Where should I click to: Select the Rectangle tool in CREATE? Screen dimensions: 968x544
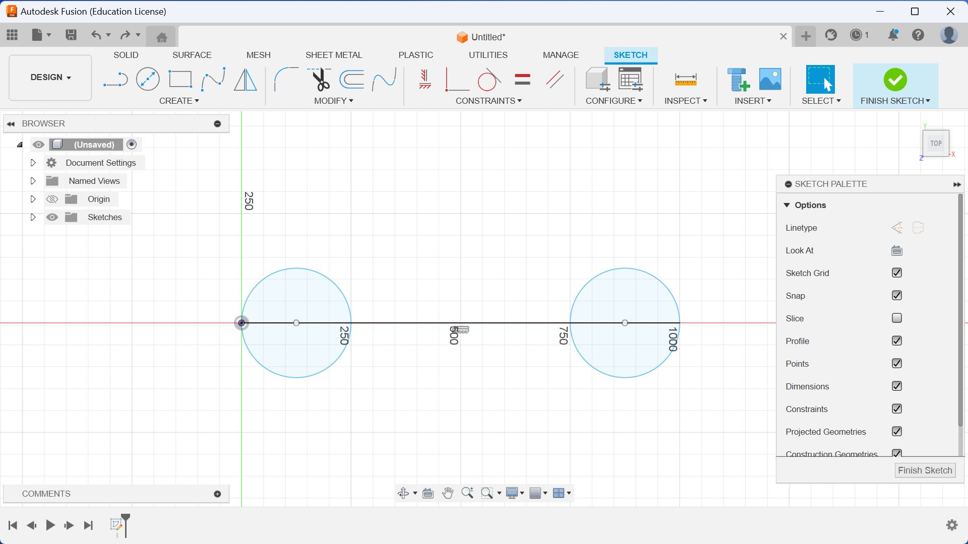[x=179, y=79]
